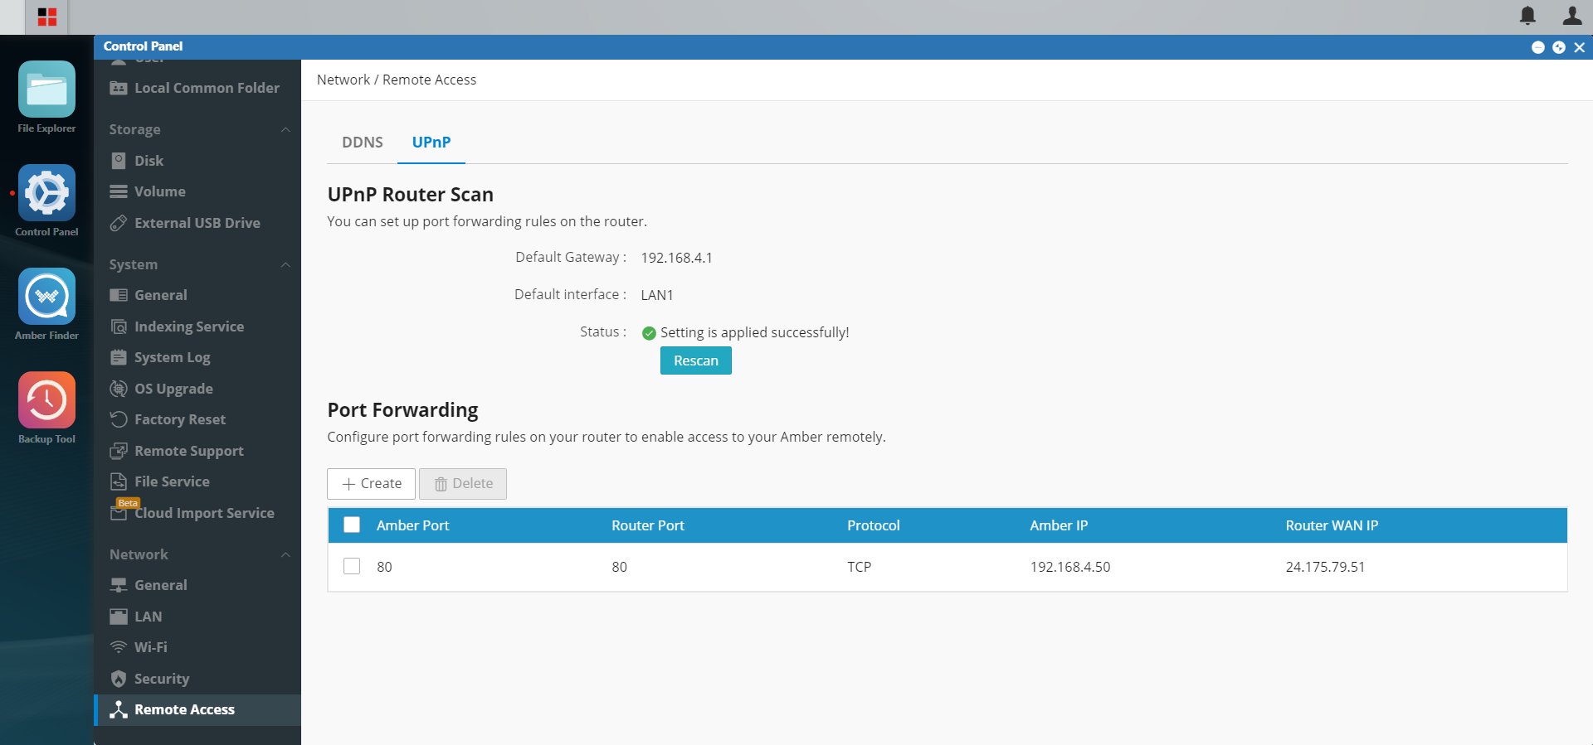Screen dimensions: 1593x745
Task: Click the Rescan button
Action: pos(696,360)
